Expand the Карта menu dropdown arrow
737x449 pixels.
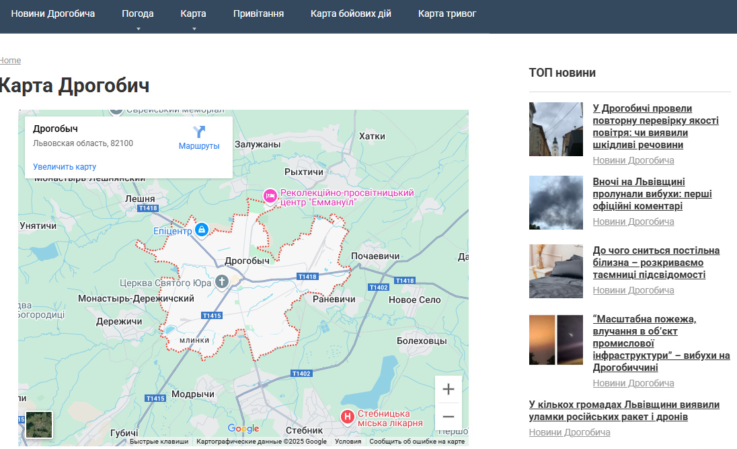point(194,29)
